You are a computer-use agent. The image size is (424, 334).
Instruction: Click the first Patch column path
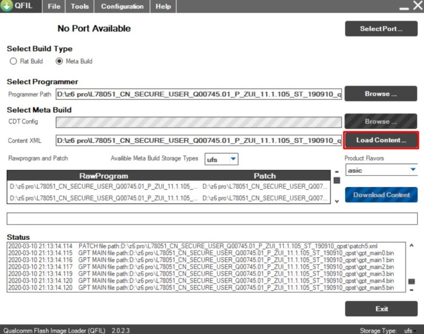click(x=264, y=186)
